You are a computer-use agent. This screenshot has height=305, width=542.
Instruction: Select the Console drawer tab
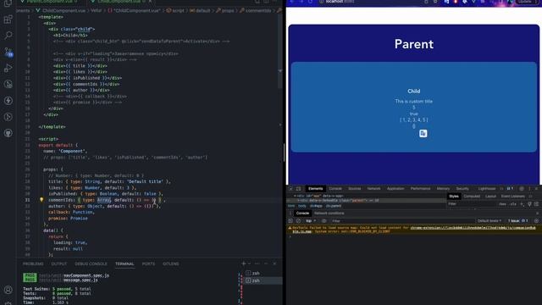[x=302, y=213]
